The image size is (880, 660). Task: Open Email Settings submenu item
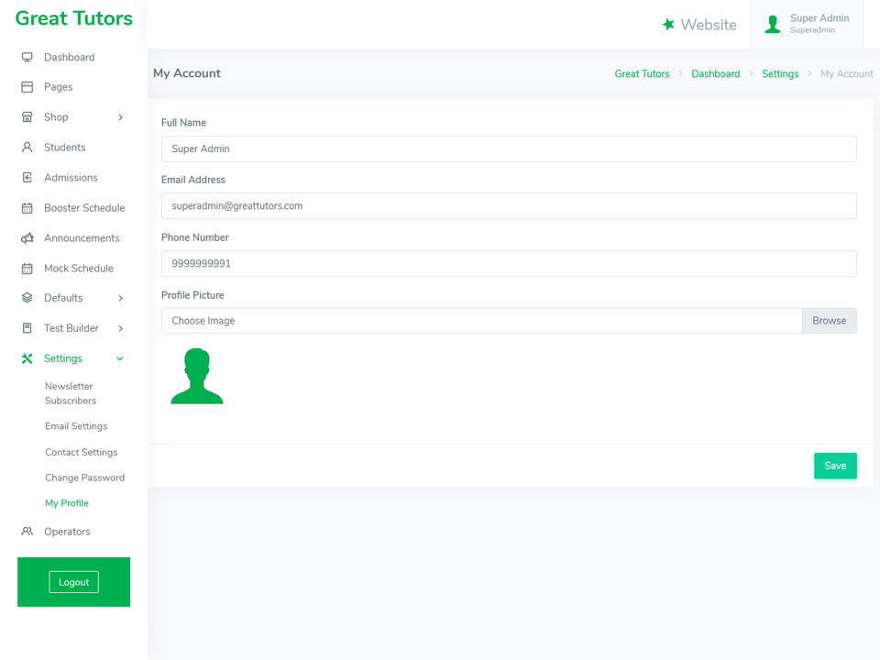point(76,426)
